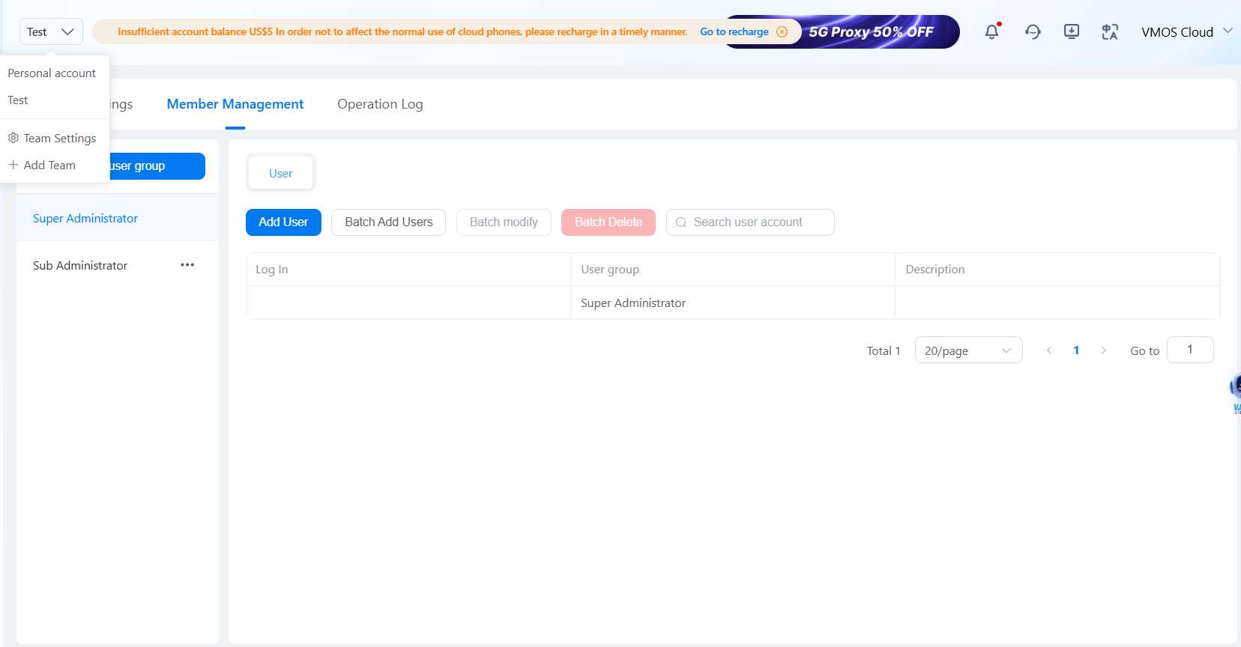This screenshot has width=1241, height=647.
Task: Open the language translation icon
Action: coord(1110,31)
